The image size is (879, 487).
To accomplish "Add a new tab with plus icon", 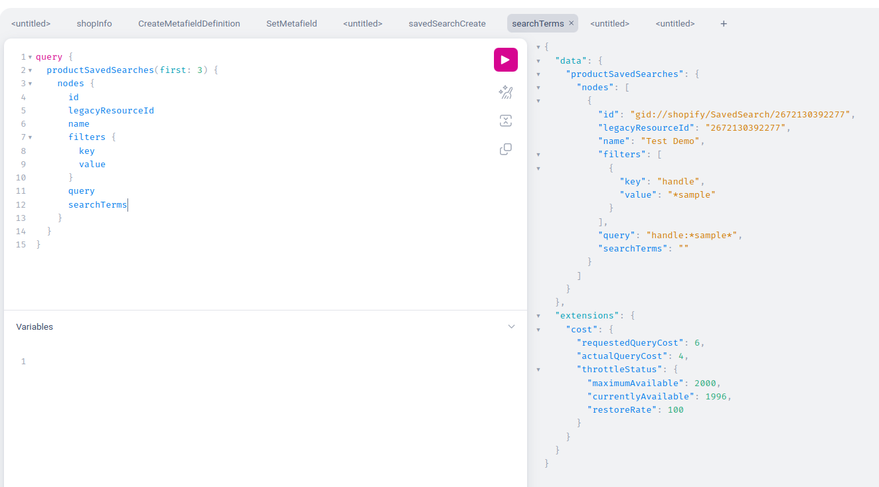I will [x=724, y=24].
